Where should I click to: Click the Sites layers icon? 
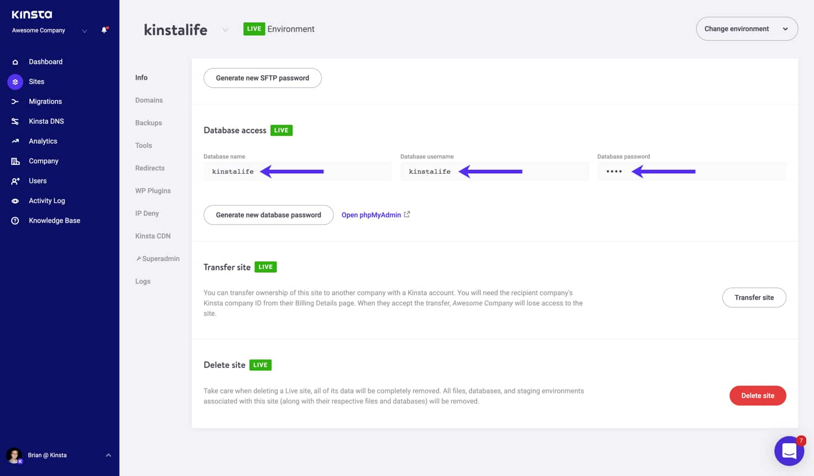tap(15, 82)
